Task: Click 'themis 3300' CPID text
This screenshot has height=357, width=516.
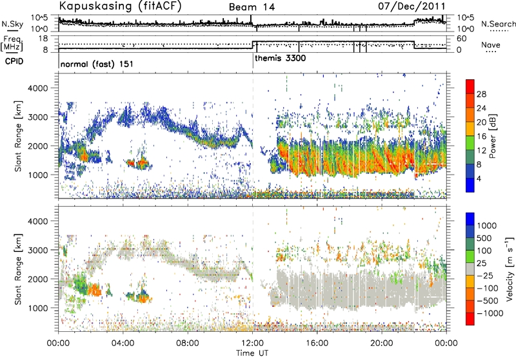Action: pos(280,59)
